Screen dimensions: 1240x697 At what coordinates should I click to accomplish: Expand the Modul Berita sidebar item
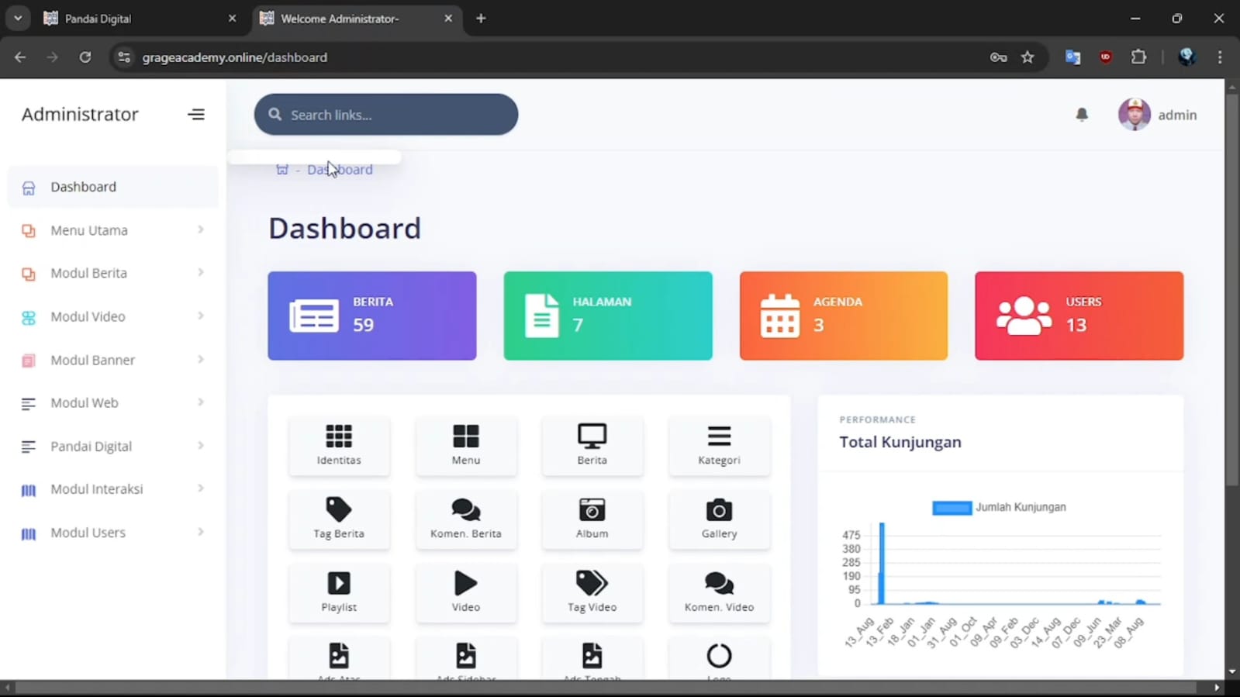pyautogui.click(x=113, y=273)
